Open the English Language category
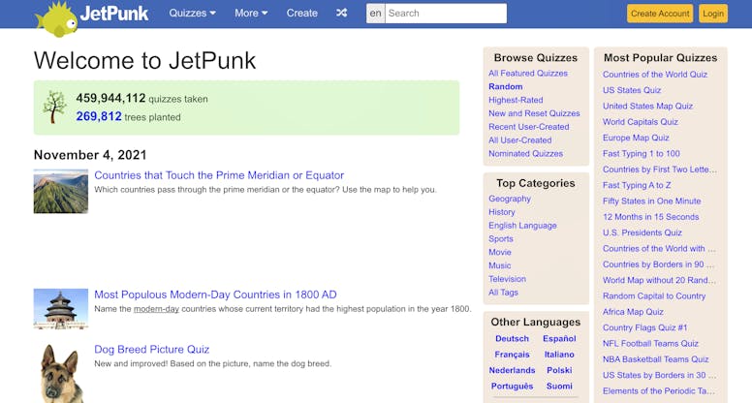This screenshot has width=752, height=403. 522,226
